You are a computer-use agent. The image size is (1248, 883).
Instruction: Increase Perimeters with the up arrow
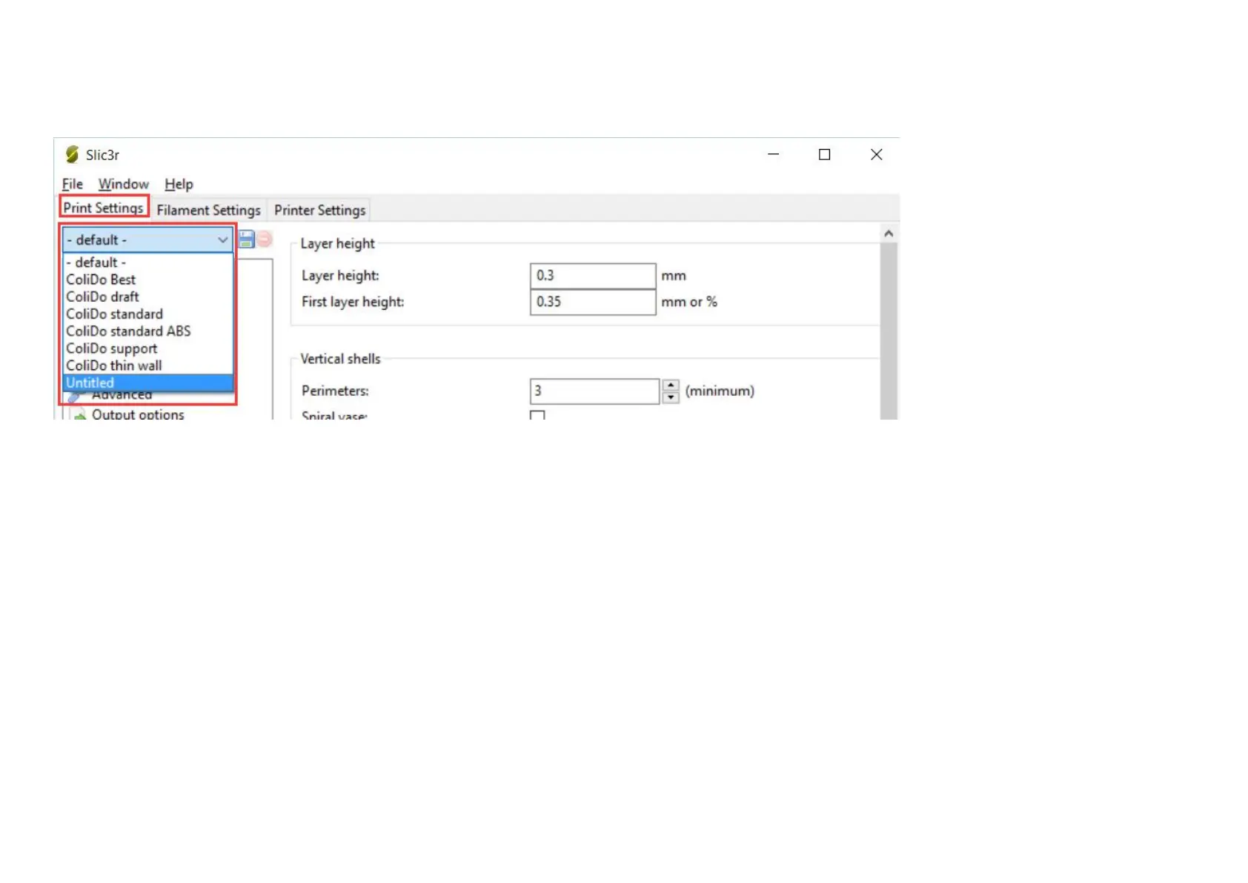tap(671, 386)
